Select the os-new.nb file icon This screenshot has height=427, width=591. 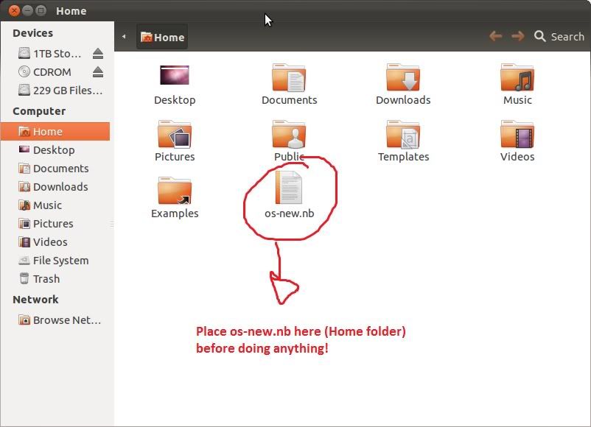point(289,188)
